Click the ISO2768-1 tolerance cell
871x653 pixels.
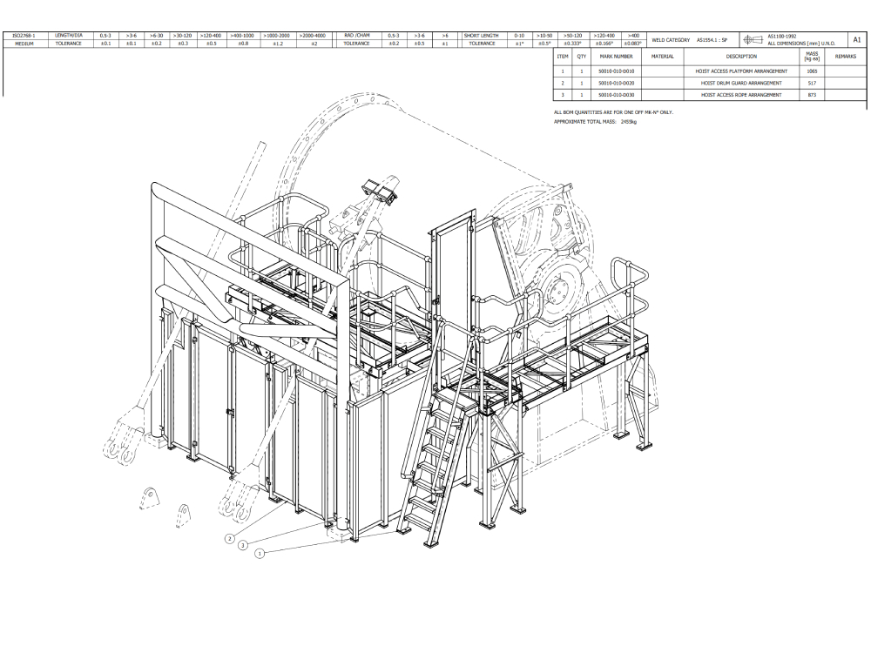24,36
